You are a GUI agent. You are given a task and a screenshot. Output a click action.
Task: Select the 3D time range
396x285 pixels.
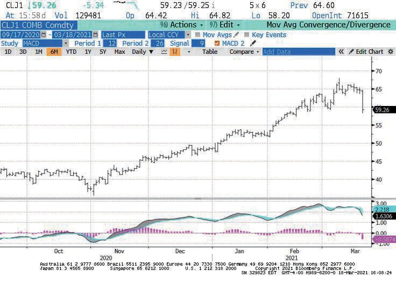[x=23, y=52]
